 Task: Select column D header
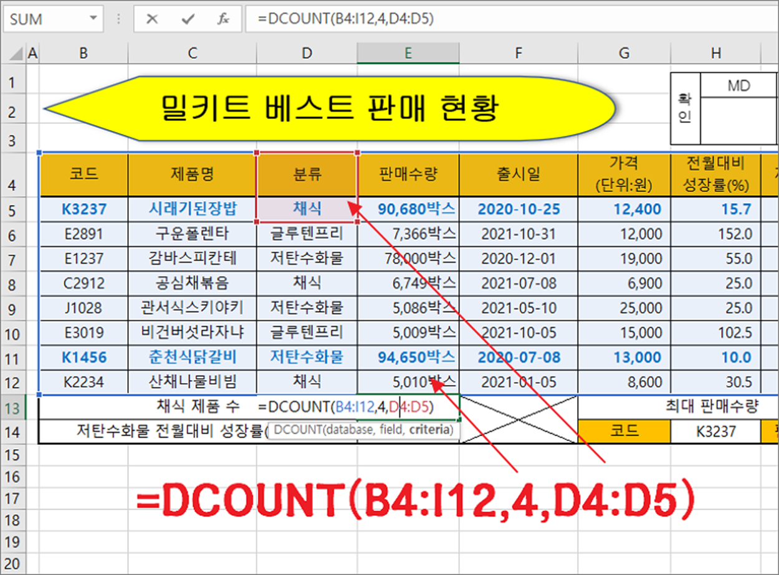point(307,54)
